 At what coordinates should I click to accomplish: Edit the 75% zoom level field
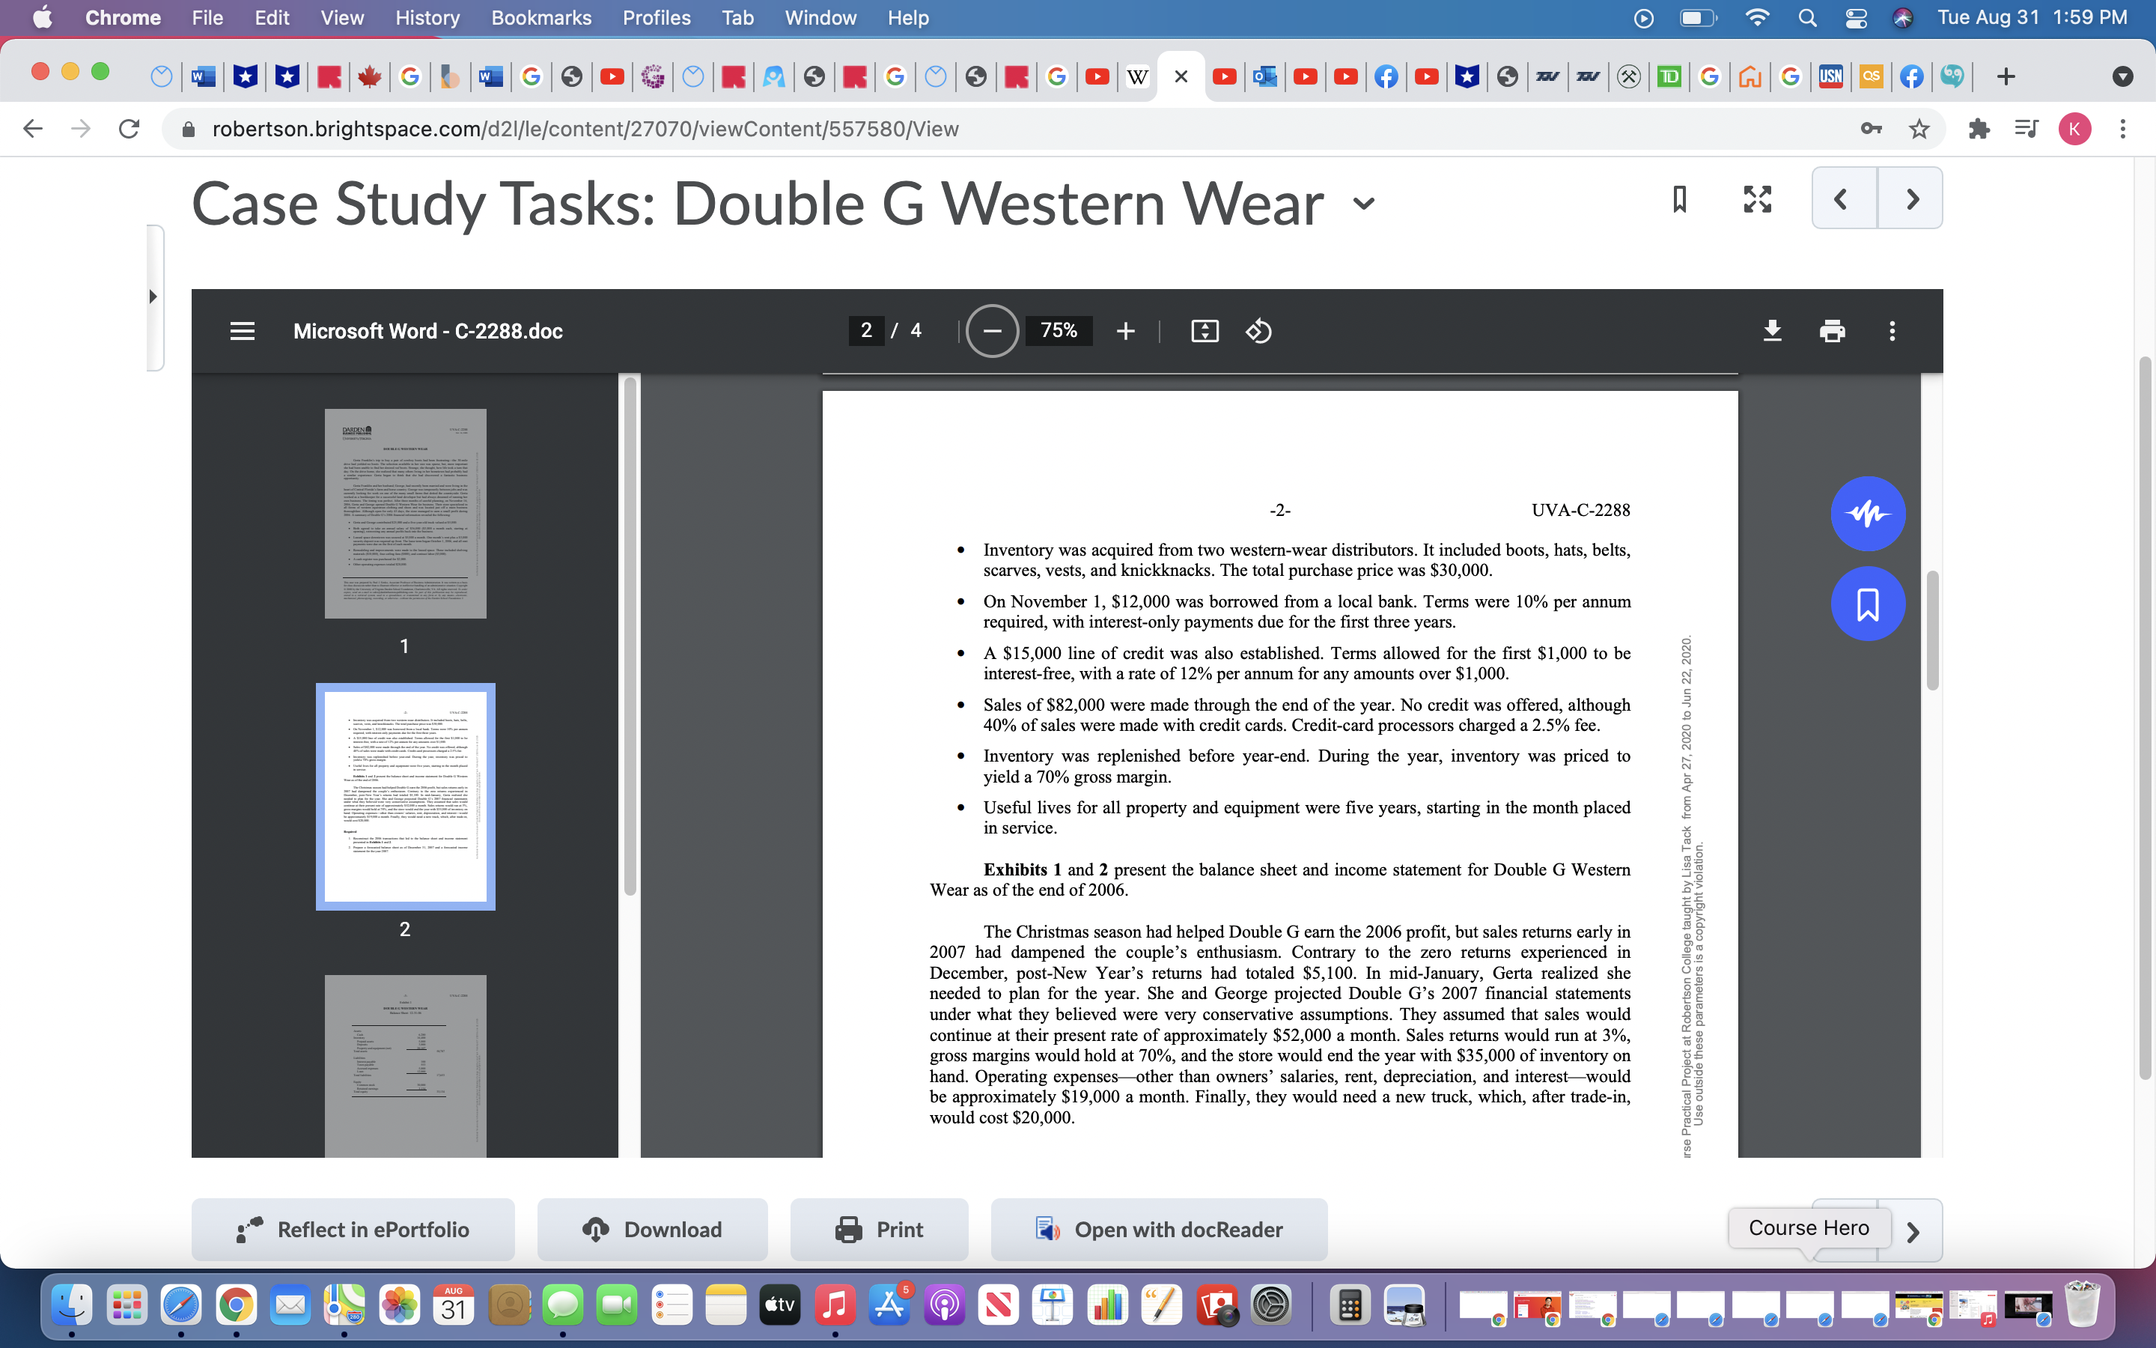[1059, 331]
